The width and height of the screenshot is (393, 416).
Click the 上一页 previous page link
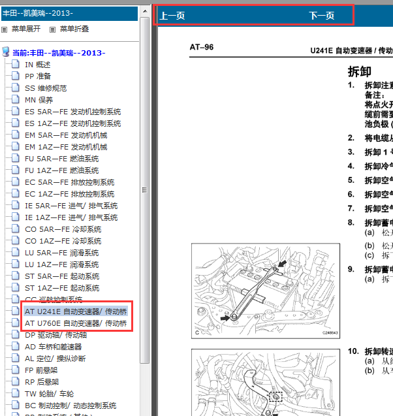172,16
